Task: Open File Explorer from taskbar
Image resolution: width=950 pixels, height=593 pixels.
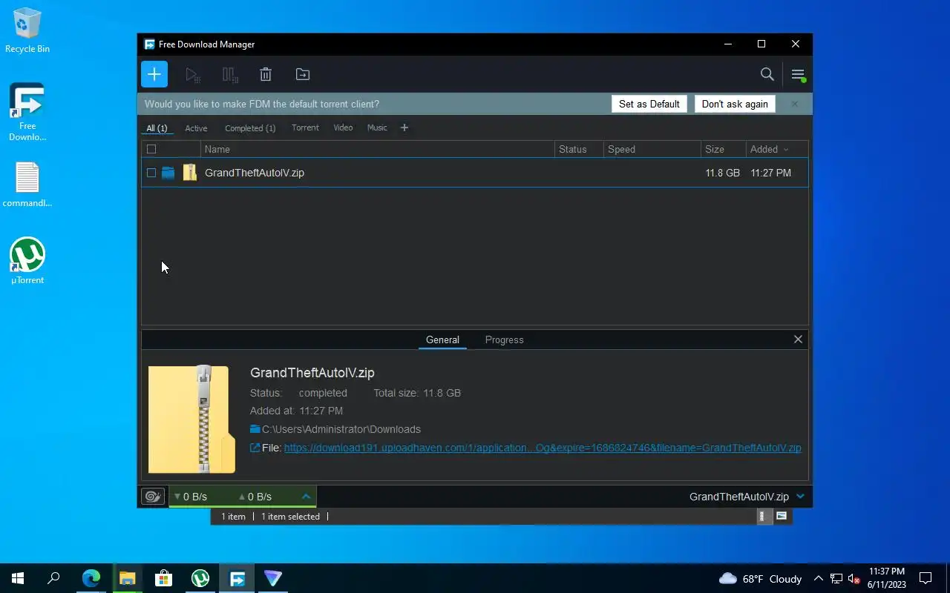Action: (128, 578)
